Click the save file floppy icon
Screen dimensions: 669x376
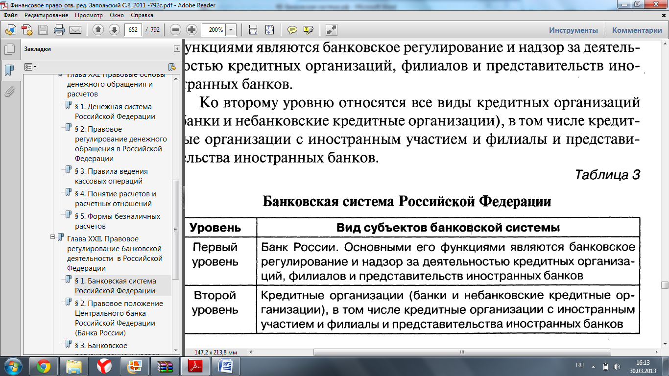click(x=43, y=30)
